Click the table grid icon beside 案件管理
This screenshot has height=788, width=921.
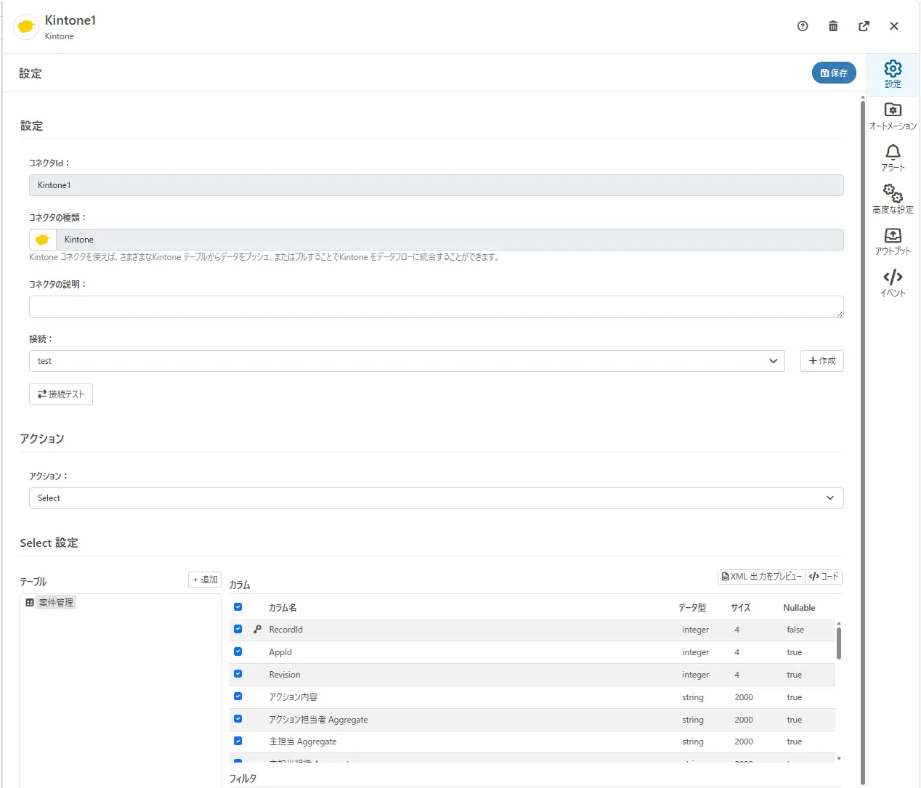[30, 603]
